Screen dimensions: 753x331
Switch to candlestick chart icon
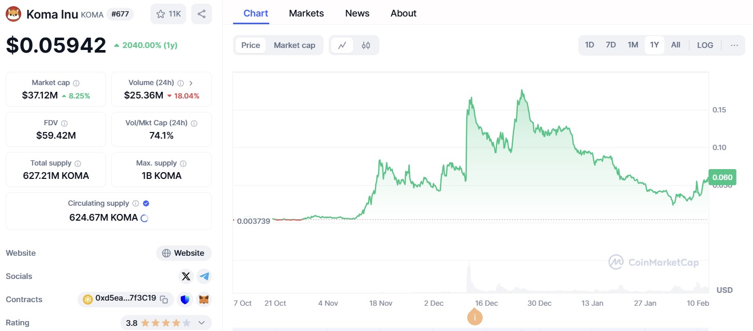point(366,45)
